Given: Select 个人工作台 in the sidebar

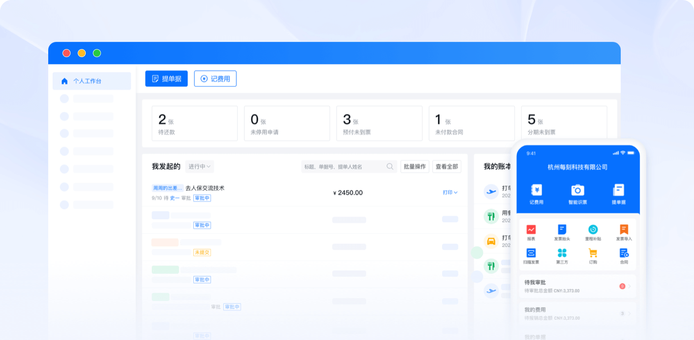Looking at the screenshot, I should 92,81.
